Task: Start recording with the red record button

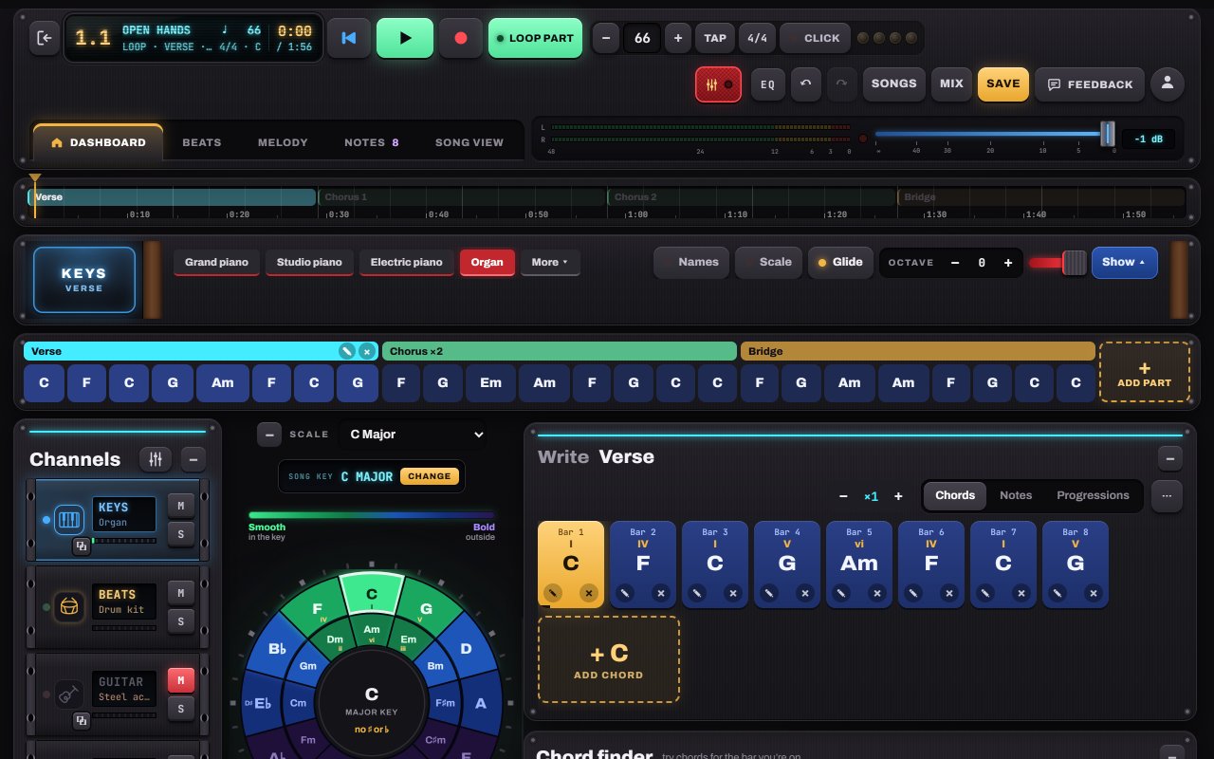Action: point(461,38)
